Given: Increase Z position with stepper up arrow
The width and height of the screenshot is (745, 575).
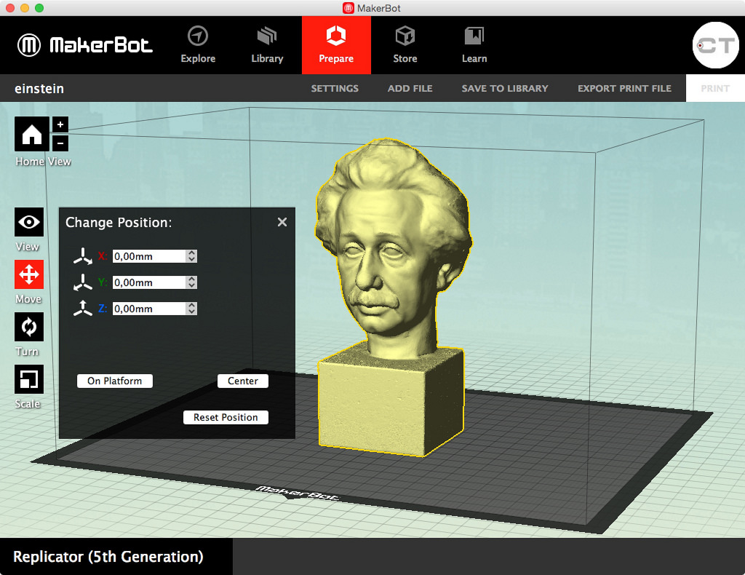Looking at the screenshot, I should 191,305.
